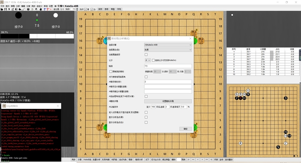Click the 自动播放 button
This screenshot has width=301, height=163.
click(x=229, y=160)
